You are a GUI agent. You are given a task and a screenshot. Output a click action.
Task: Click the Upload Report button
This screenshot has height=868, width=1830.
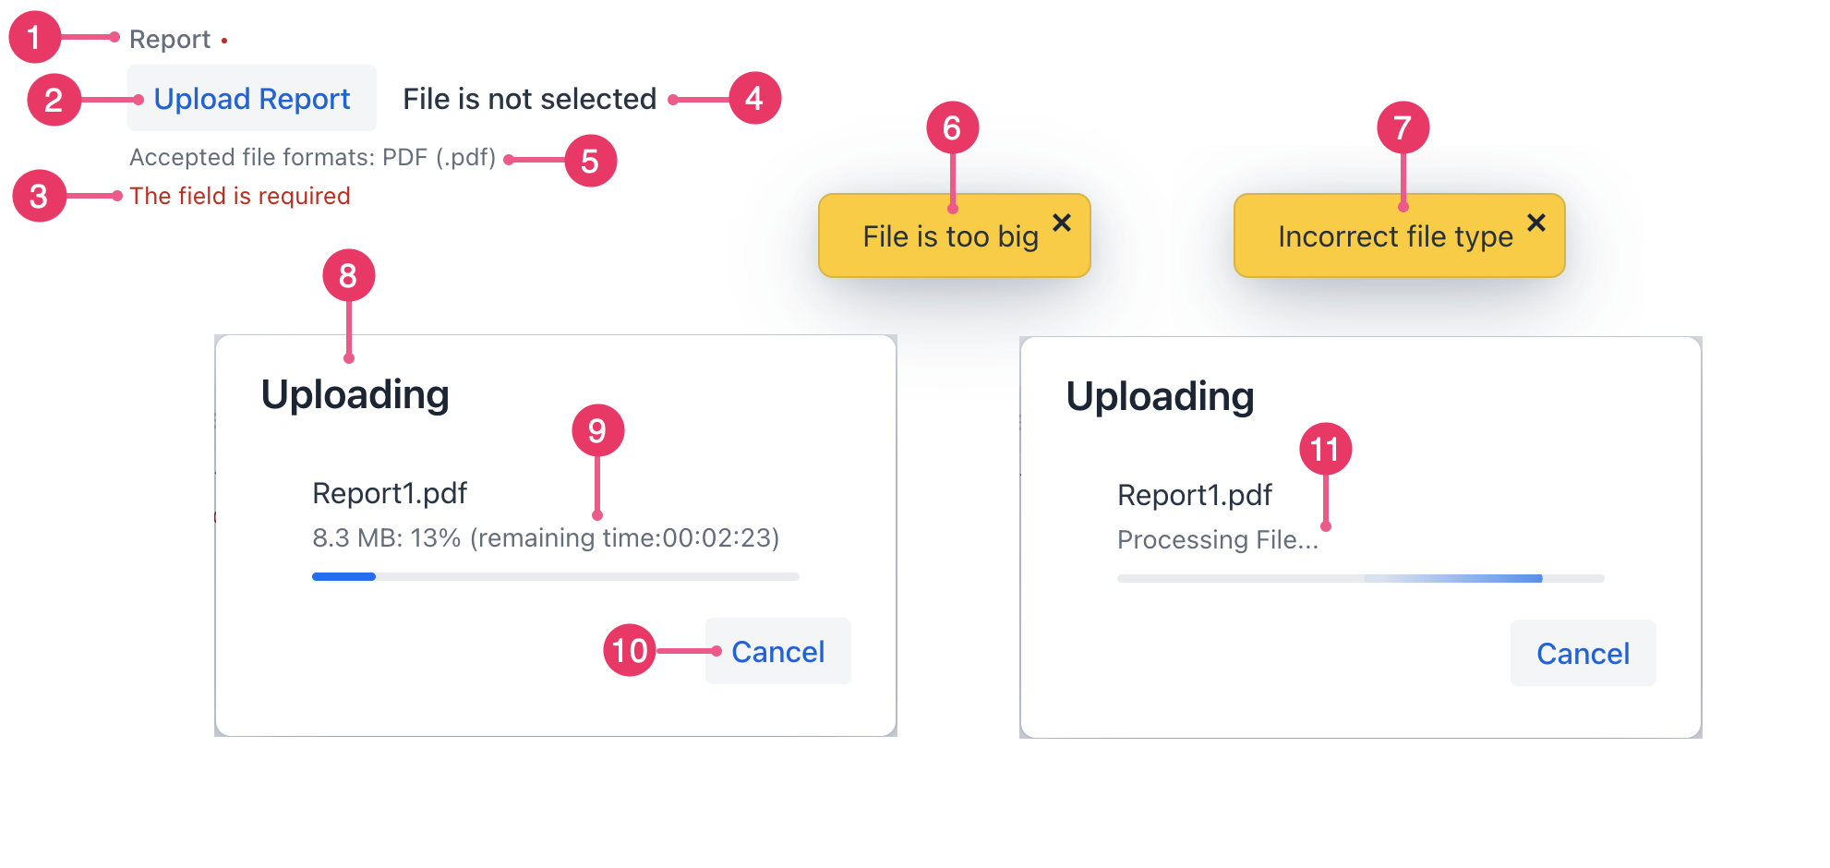coord(251,98)
